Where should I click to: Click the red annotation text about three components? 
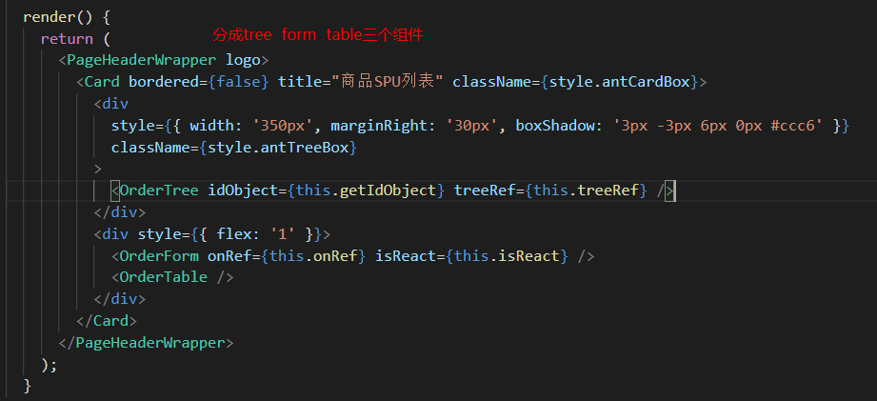317,34
